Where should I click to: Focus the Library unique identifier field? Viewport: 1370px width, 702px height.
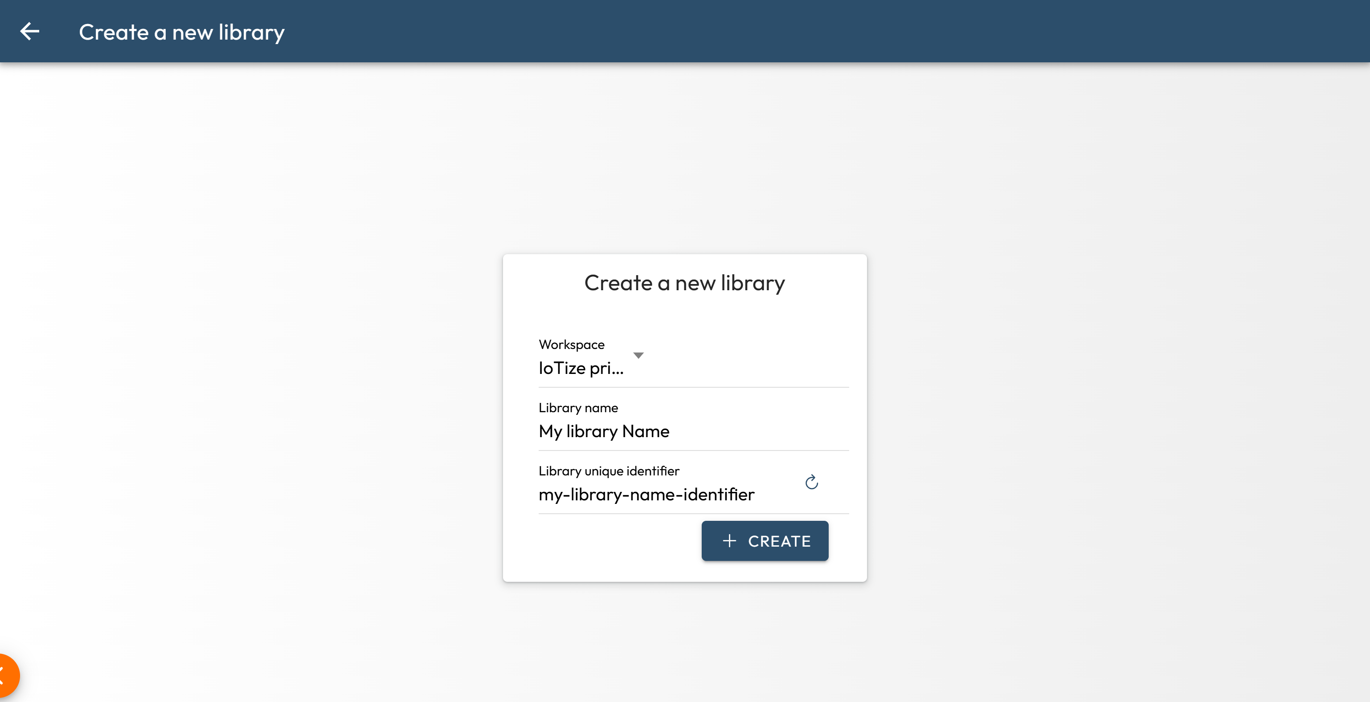pos(665,495)
